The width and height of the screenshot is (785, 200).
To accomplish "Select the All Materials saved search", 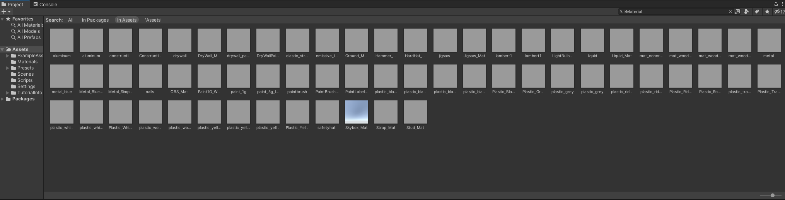I will pyautogui.click(x=27, y=25).
